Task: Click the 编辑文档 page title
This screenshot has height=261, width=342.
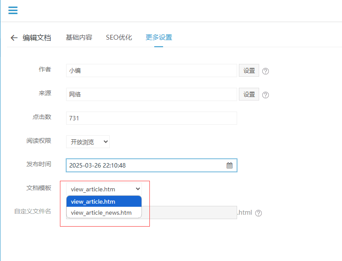Action: pyautogui.click(x=37, y=38)
